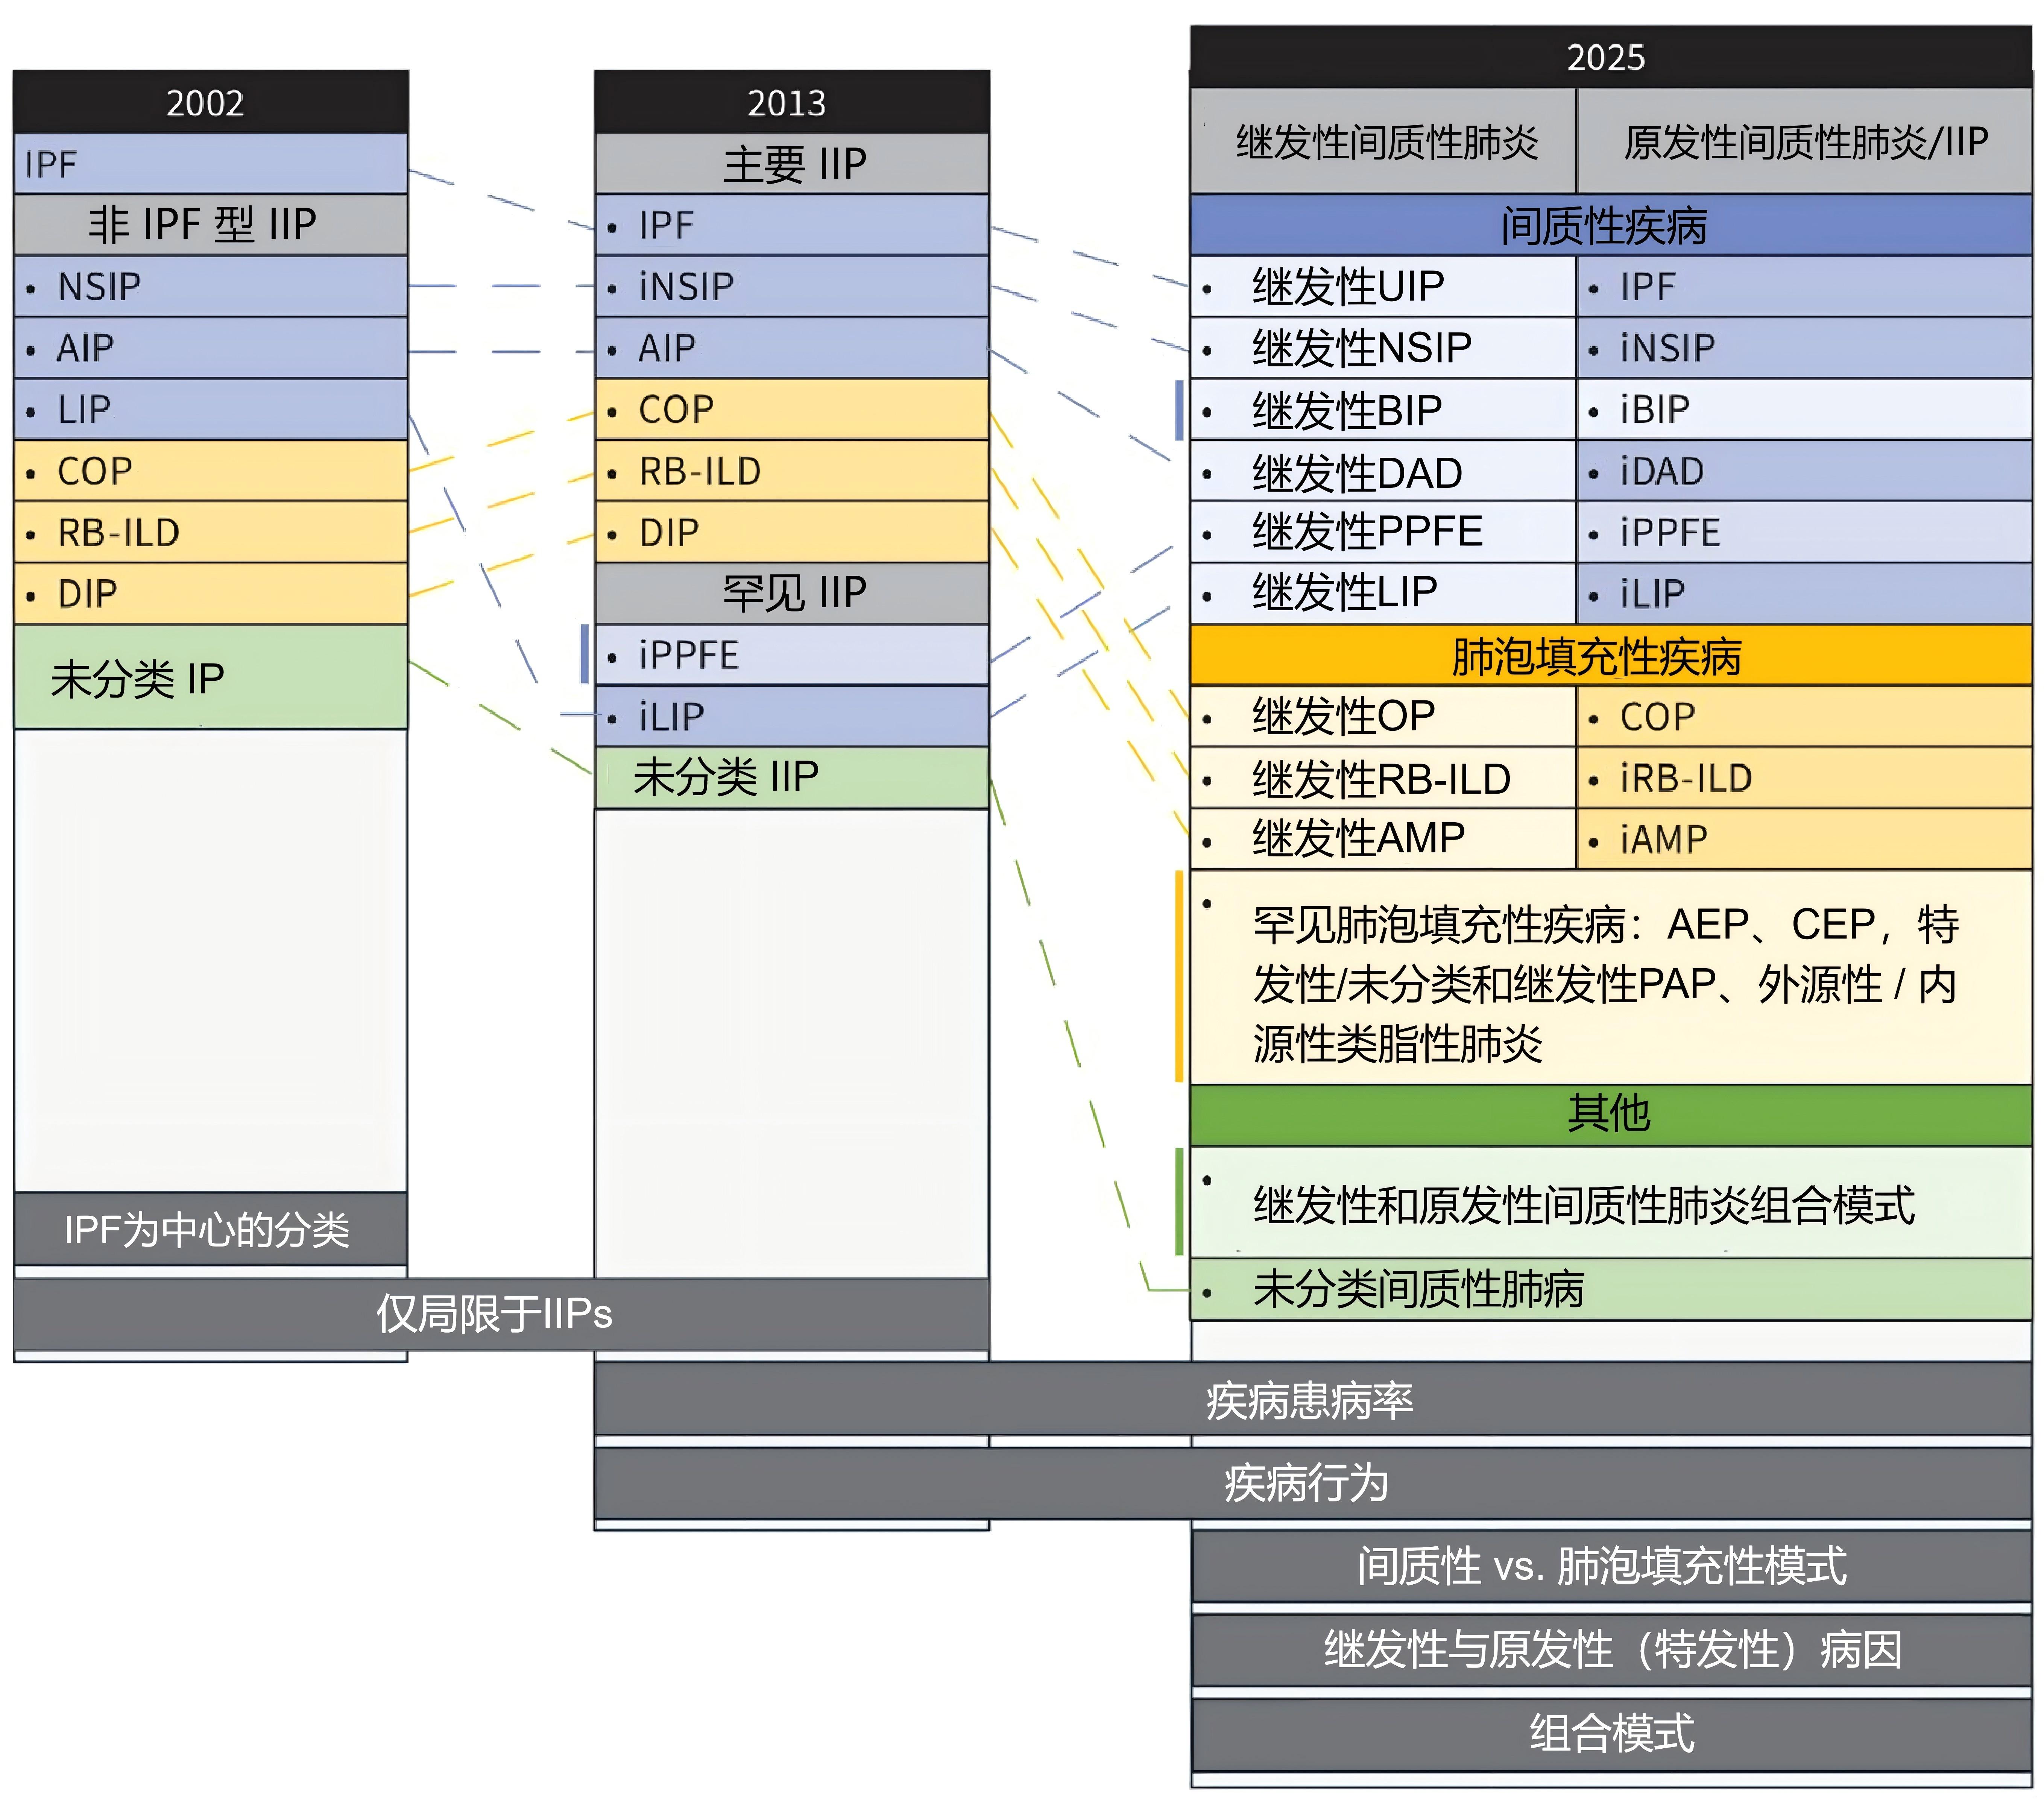Click the '罕见 IIP' heading

[792, 594]
